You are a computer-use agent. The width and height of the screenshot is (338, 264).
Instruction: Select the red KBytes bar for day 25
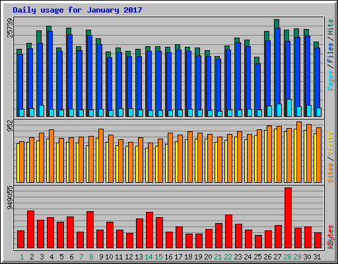258,242
